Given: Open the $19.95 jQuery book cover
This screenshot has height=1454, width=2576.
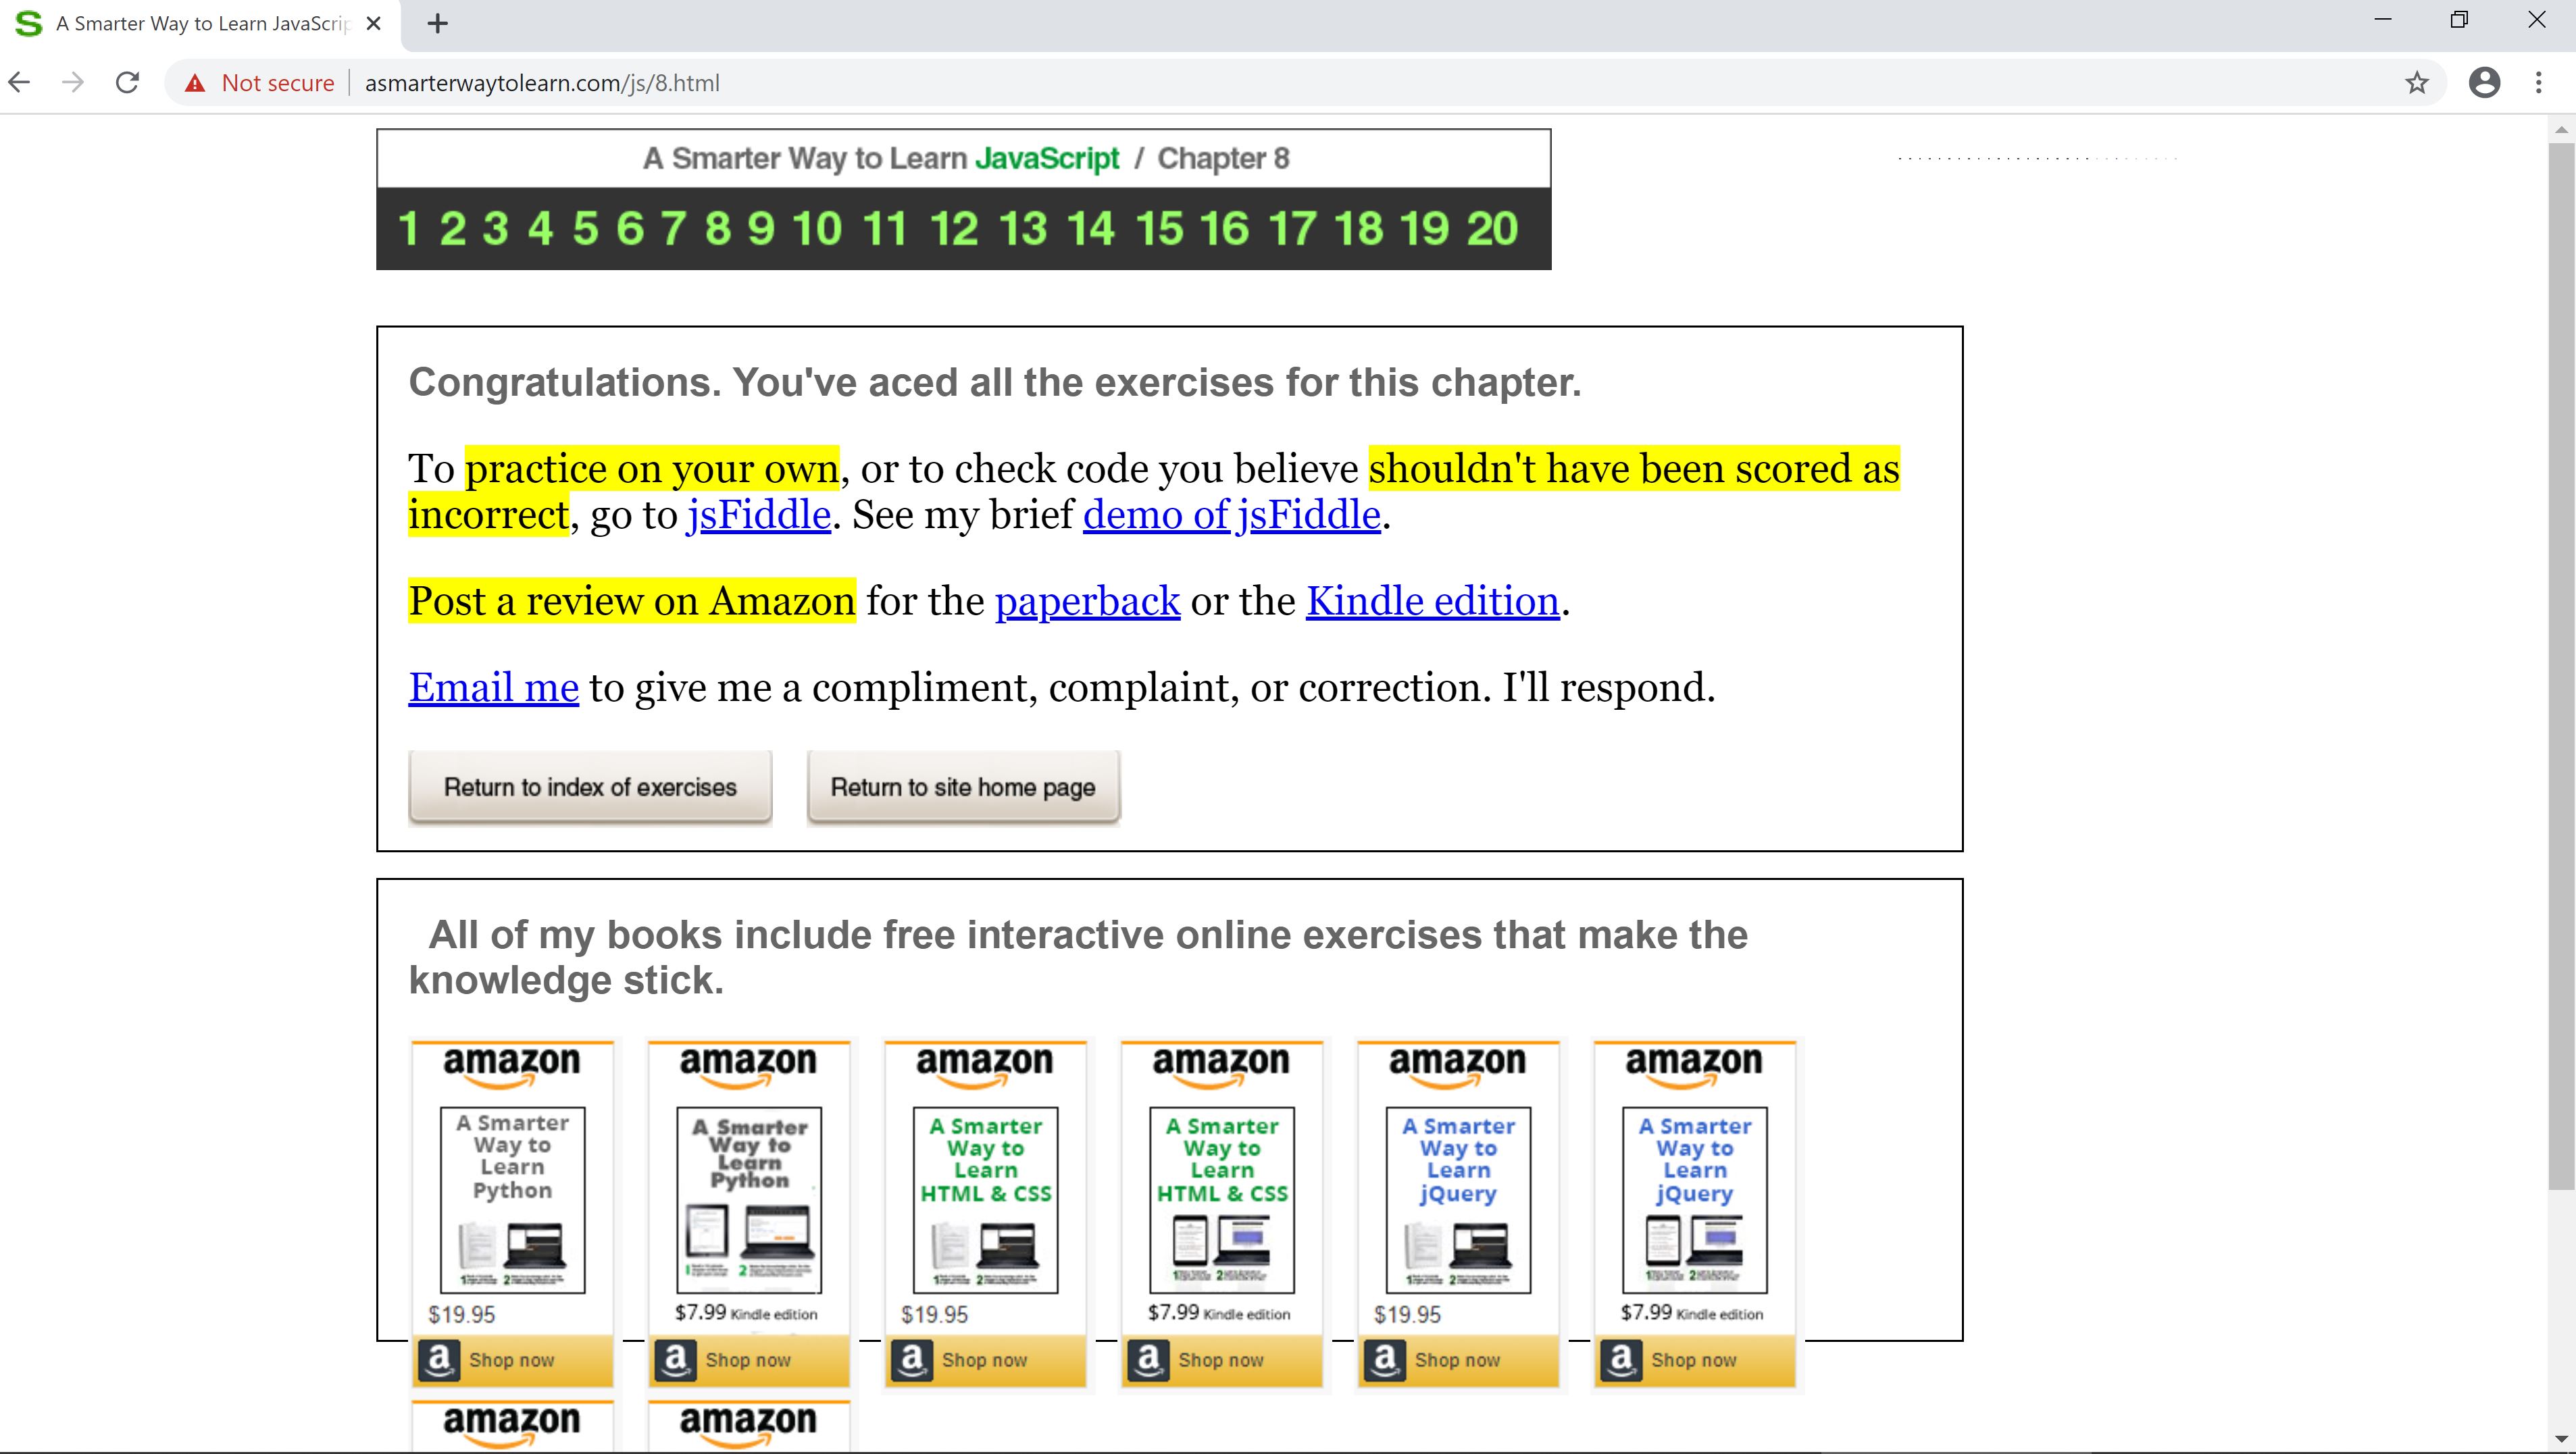Looking at the screenshot, I should click(1458, 1200).
